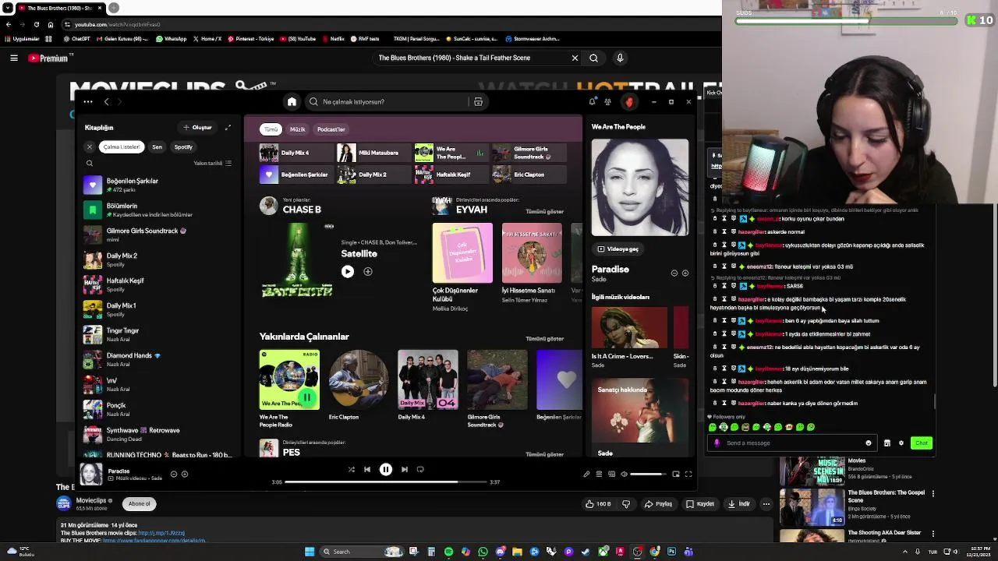Remove Paradise via now-playing panel minus icon
The image size is (998, 561).
(x=674, y=273)
